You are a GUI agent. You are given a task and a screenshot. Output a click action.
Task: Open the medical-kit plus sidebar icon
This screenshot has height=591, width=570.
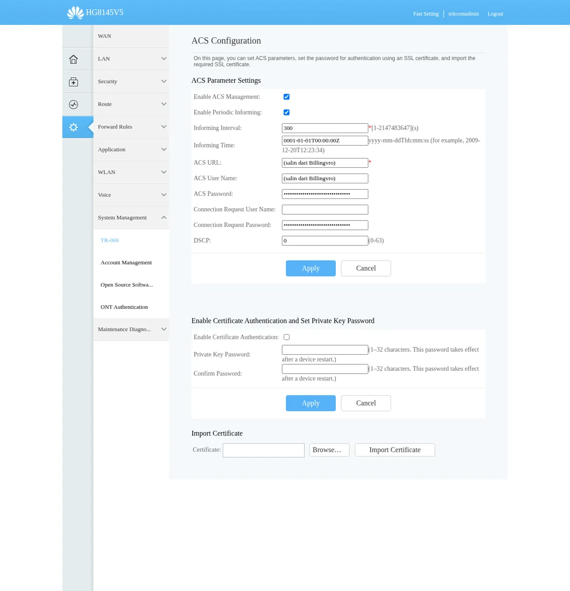tap(74, 82)
